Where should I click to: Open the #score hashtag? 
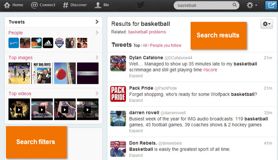(210, 70)
